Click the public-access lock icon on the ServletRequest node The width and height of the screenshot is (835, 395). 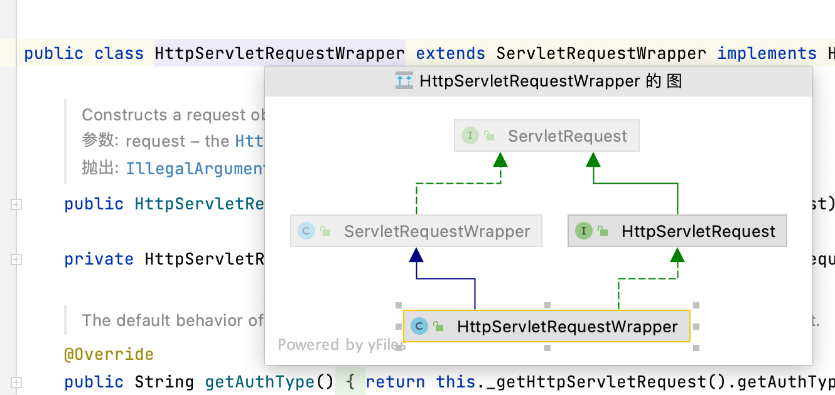(489, 136)
